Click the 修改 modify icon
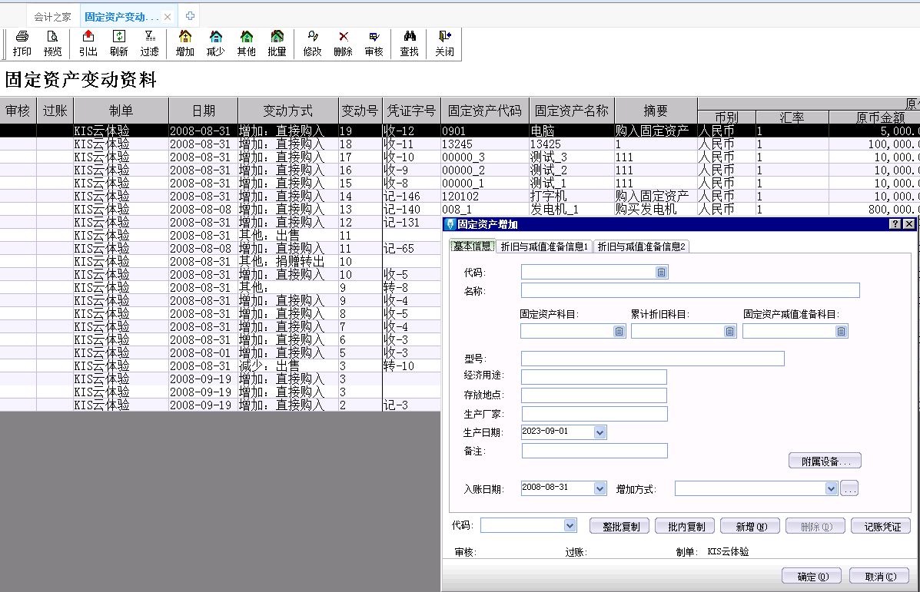Image resolution: width=920 pixels, height=592 pixels. tap(312, 44)
